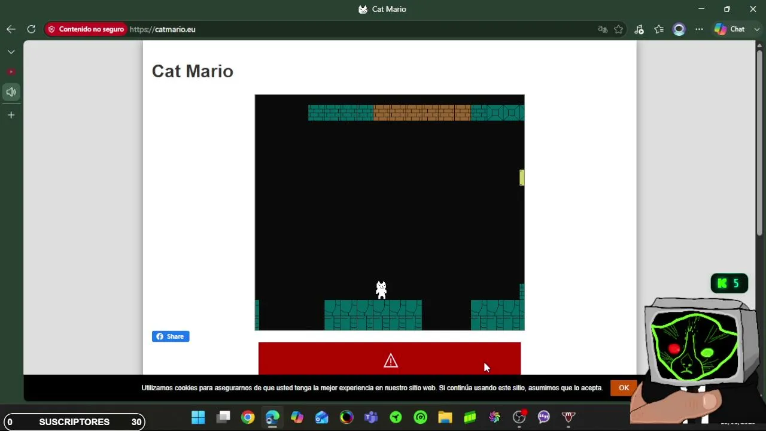The width and height of the screenshot is (766, 431).
Task: Click the catmario.eu address bar URL
Action: point(162,29)
